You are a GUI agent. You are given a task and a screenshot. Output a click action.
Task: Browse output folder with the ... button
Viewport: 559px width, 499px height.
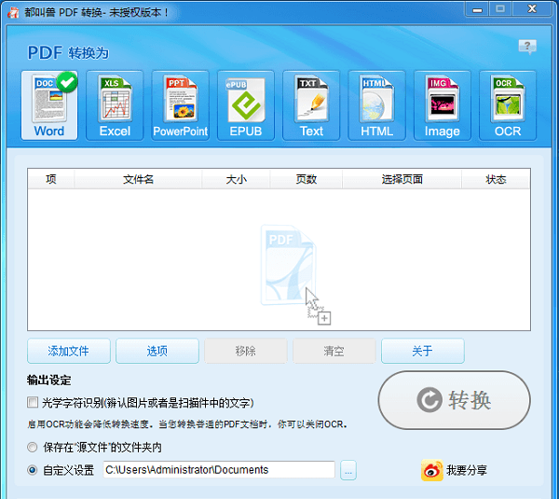coord(348,470)
